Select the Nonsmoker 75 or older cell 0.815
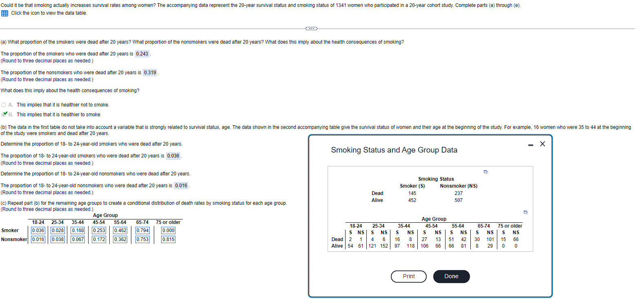 (168, 239)
